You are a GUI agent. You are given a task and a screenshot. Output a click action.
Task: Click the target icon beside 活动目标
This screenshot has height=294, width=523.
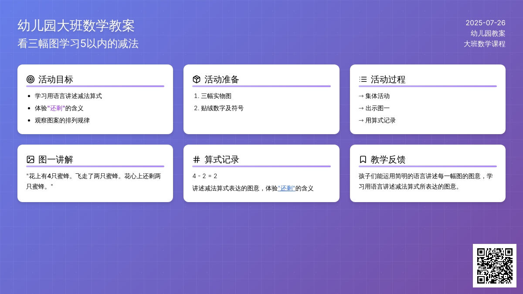[31, 79]
